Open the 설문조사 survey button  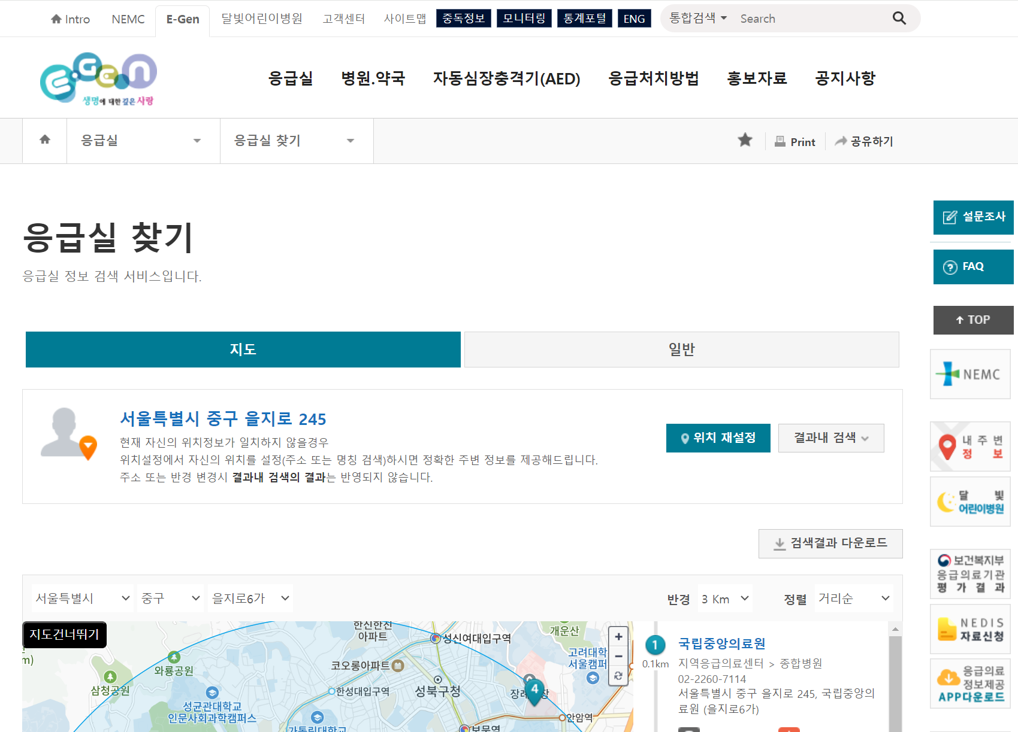[x=973, y=217]
